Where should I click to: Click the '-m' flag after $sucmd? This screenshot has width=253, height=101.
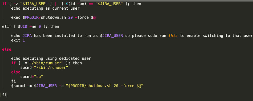[29, 86]
